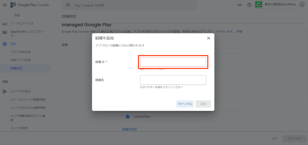The image size is (308, 145).
Task: Click the search magnifier icon
Action: [69, 5]
